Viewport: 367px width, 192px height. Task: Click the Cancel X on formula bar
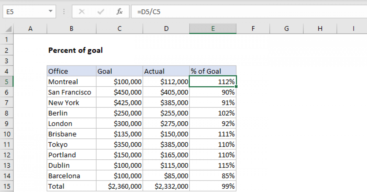(82, 12)
